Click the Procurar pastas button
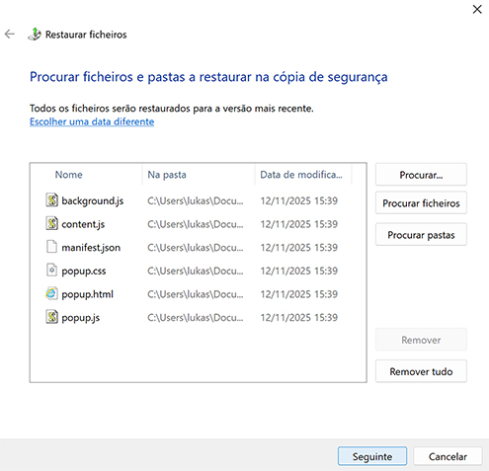Screen dimensions: 489x471 421,234
